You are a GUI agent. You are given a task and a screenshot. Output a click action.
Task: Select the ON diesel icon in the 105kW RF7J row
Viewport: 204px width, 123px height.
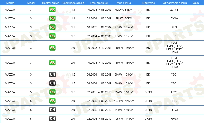point(52,119)
